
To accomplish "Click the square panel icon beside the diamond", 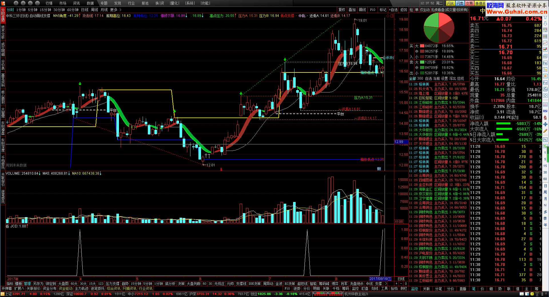I will click(x=392, y=16).
